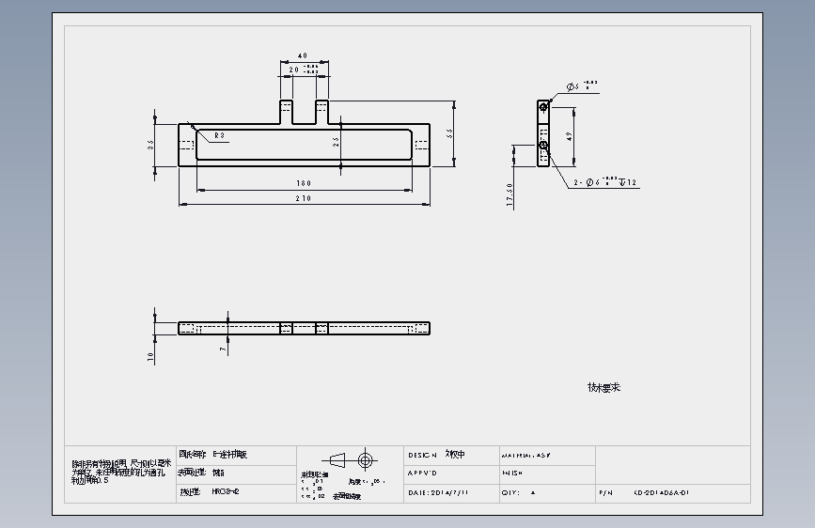Select the 55 overall height dimension

tap(450, 133)
